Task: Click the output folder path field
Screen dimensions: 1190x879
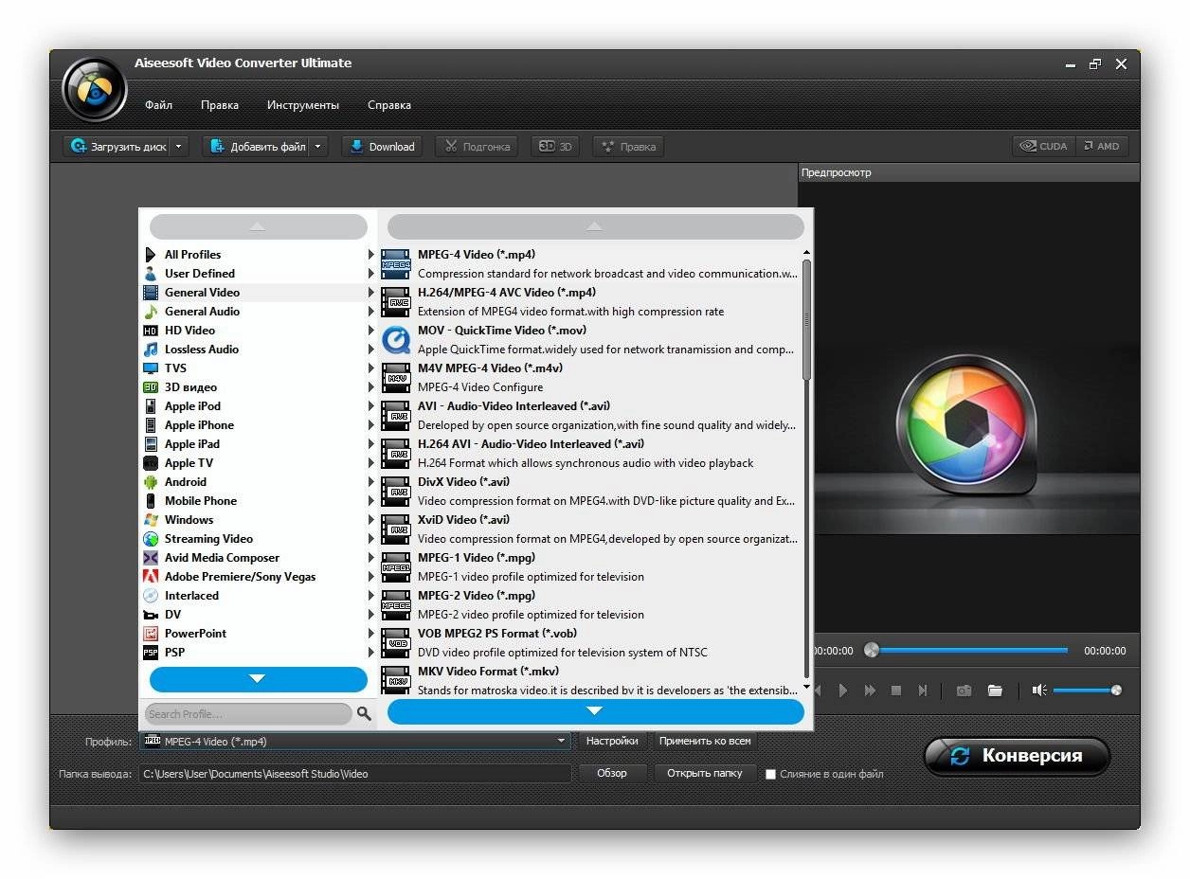Action: (355, 774)
